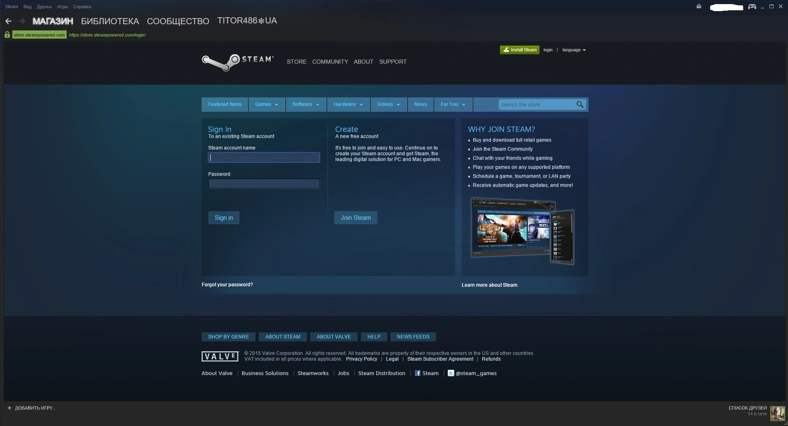Click the Install Steam button

pyautogui.click(x=520, y=50)
